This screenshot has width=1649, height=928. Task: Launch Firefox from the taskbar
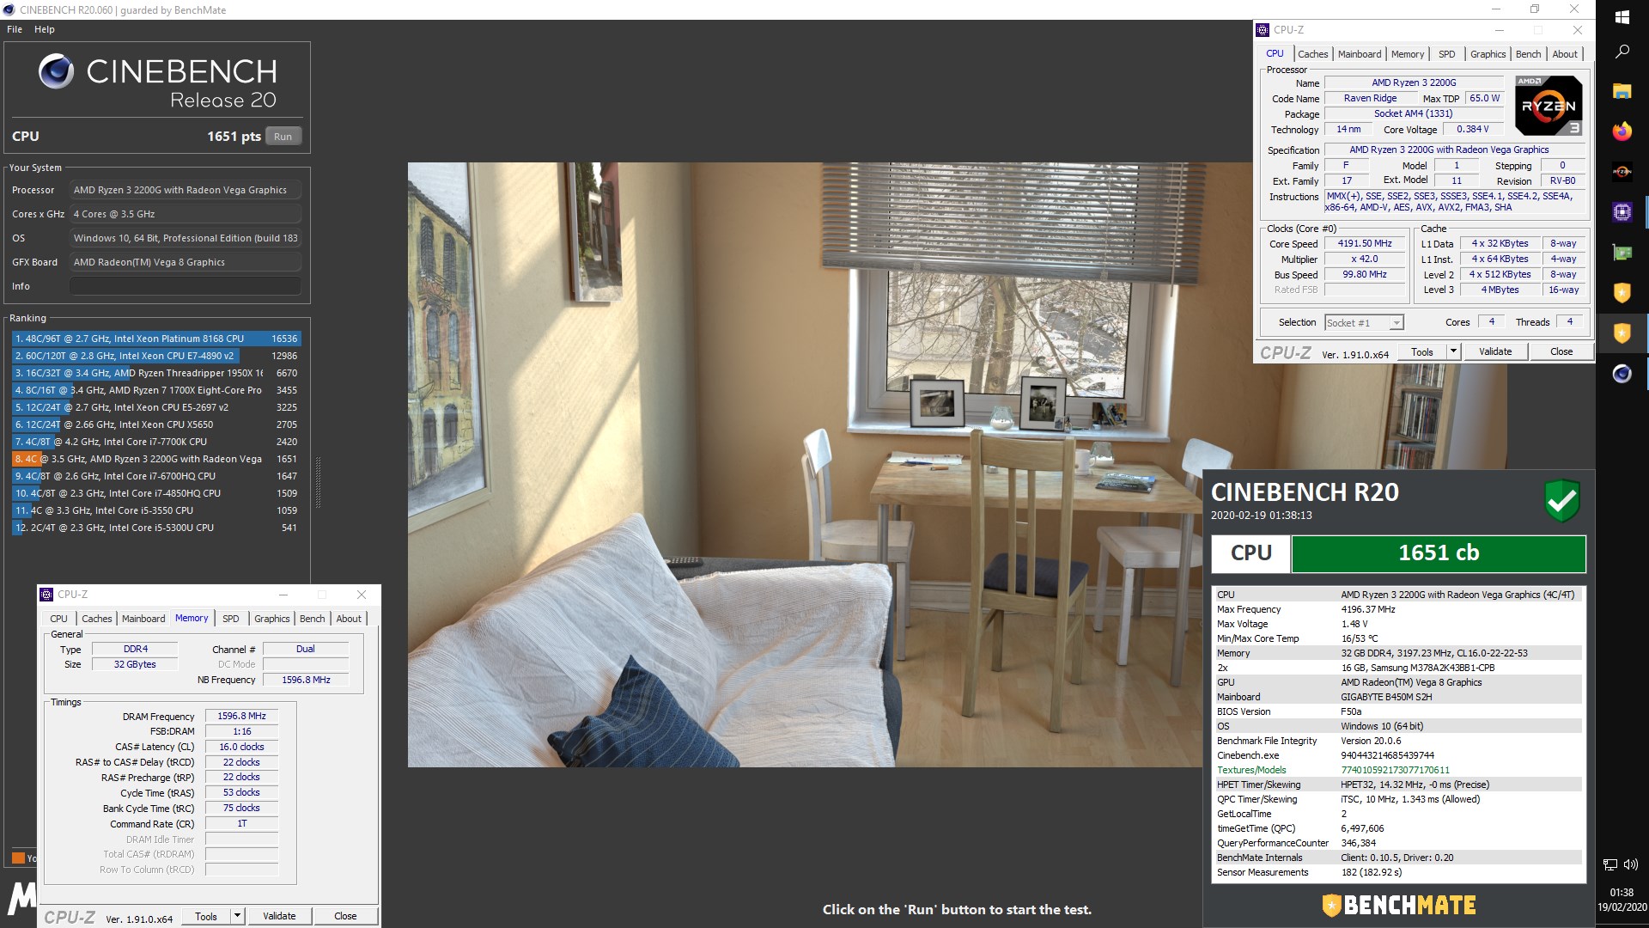(1622, 131)
